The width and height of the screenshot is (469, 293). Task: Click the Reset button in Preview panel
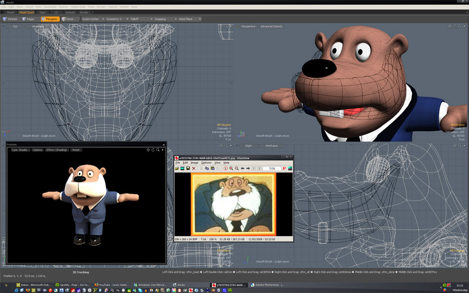click(76, 150)
